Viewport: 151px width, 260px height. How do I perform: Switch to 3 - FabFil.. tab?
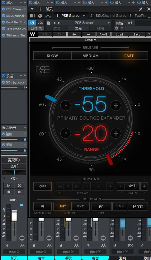point(138,16)
